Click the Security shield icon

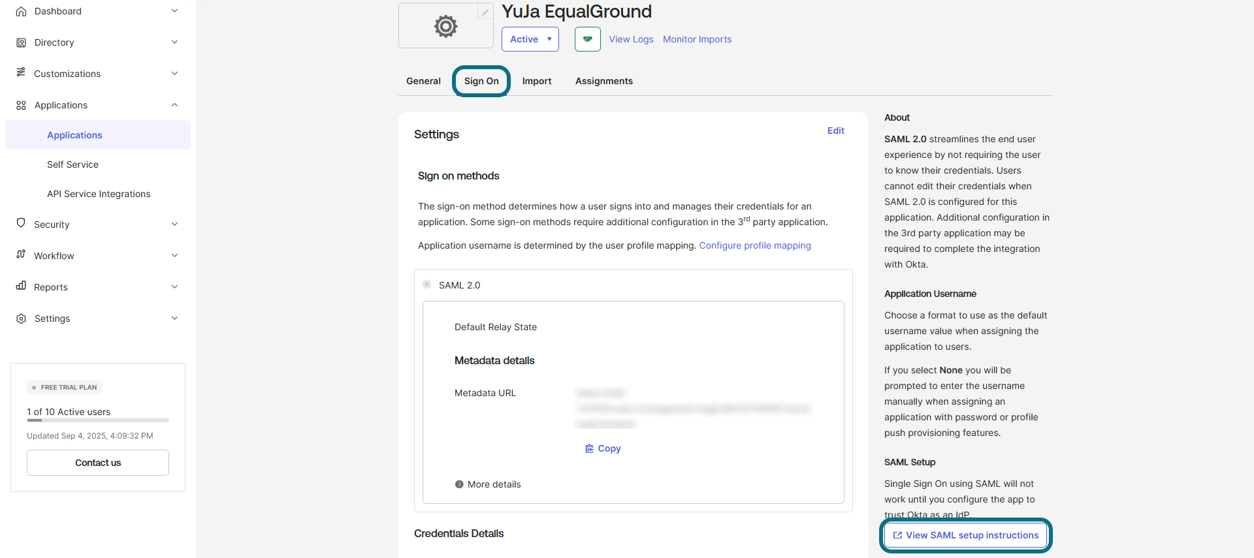[21, 223]
